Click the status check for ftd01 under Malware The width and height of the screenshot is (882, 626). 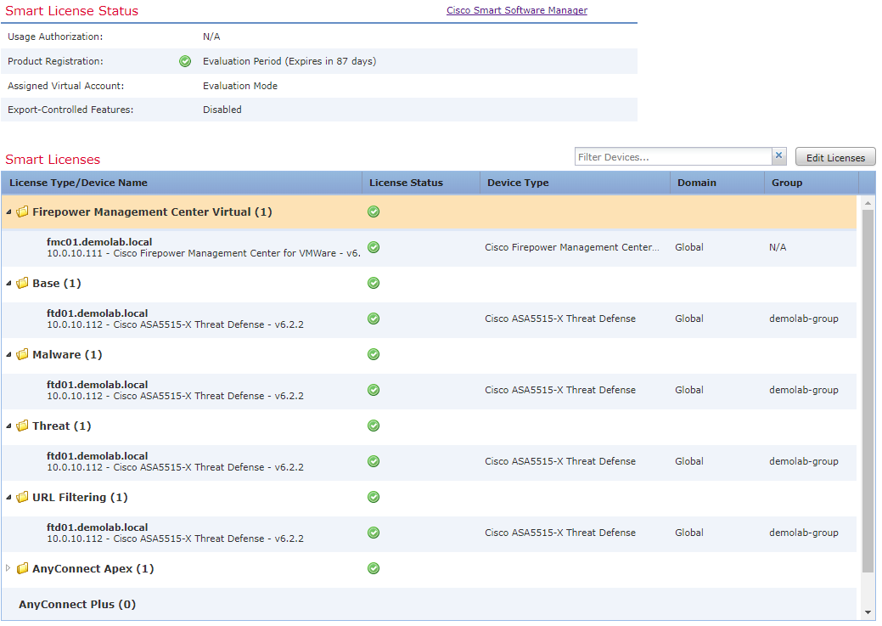[x=374, y=390]
